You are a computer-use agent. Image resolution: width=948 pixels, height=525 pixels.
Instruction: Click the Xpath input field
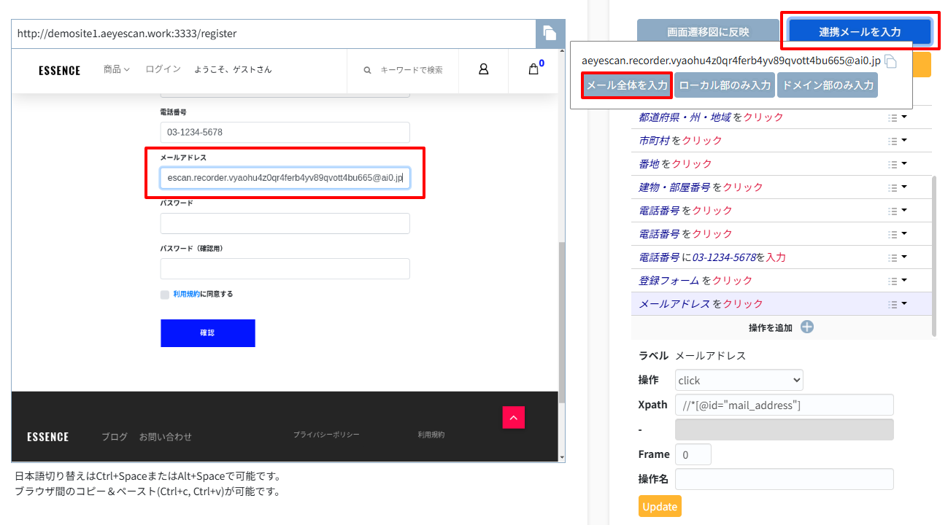pyautogui.click(x=784, y=405)
